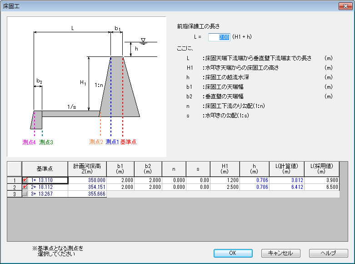Click the b1 (m) column header
Screen dimensions: 355x264
[x=120, y=169]
